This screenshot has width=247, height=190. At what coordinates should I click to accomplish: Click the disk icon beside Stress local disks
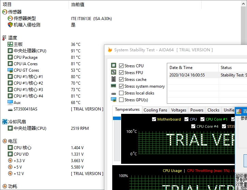click(114, 93)
